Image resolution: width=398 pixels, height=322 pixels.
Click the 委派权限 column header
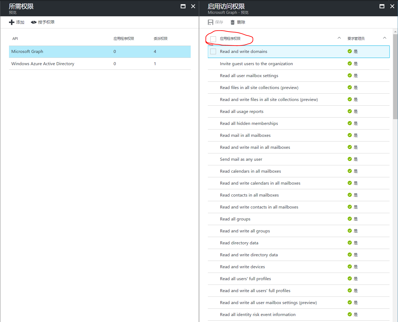[x=161, y=39]
